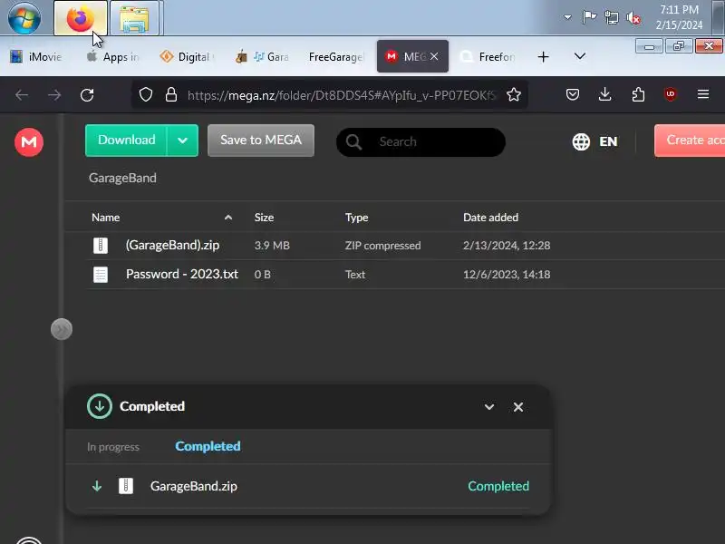
Task: Go back one page
Action: pyautogui.click(x=22, y=95)
